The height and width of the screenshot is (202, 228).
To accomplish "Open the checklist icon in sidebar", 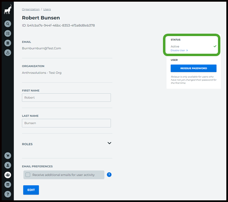I will point(8,33).
